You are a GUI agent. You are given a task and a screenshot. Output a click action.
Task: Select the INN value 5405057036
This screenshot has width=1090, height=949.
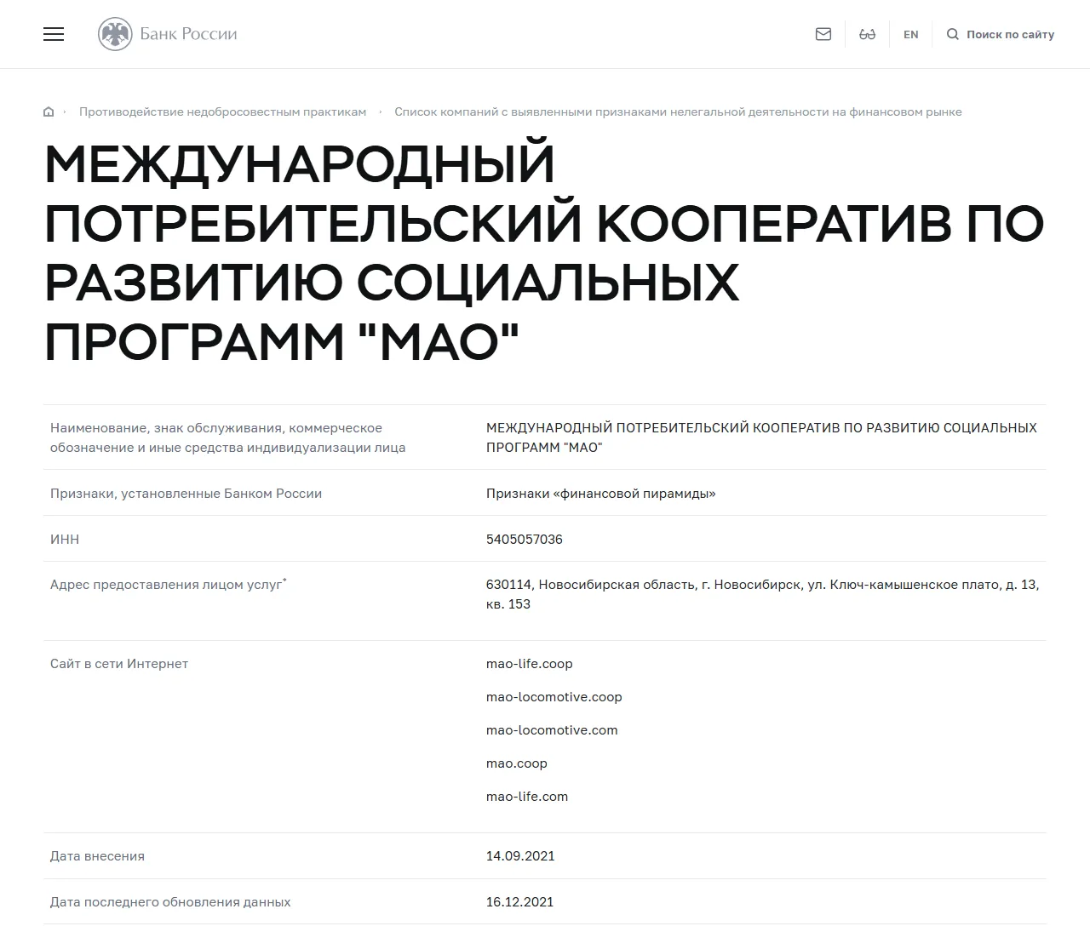[525, 539]
